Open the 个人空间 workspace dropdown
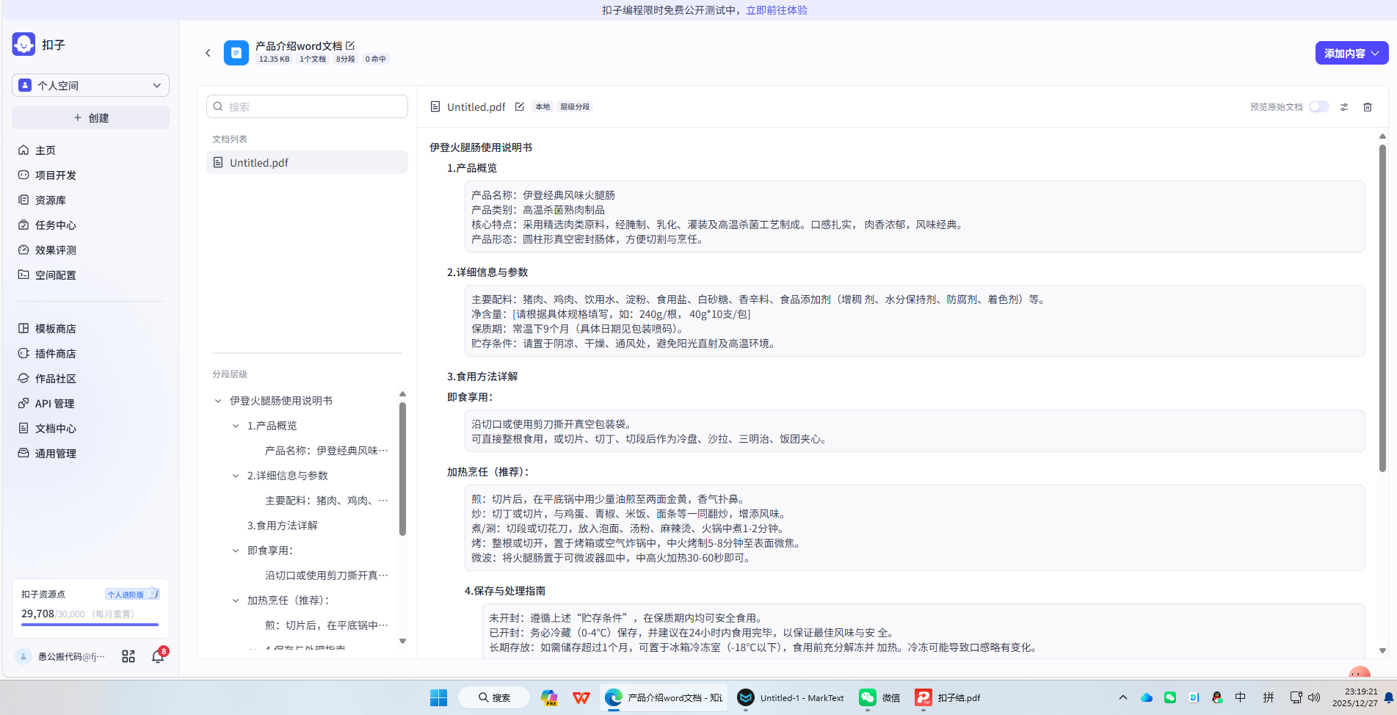 tap(90, 85)
